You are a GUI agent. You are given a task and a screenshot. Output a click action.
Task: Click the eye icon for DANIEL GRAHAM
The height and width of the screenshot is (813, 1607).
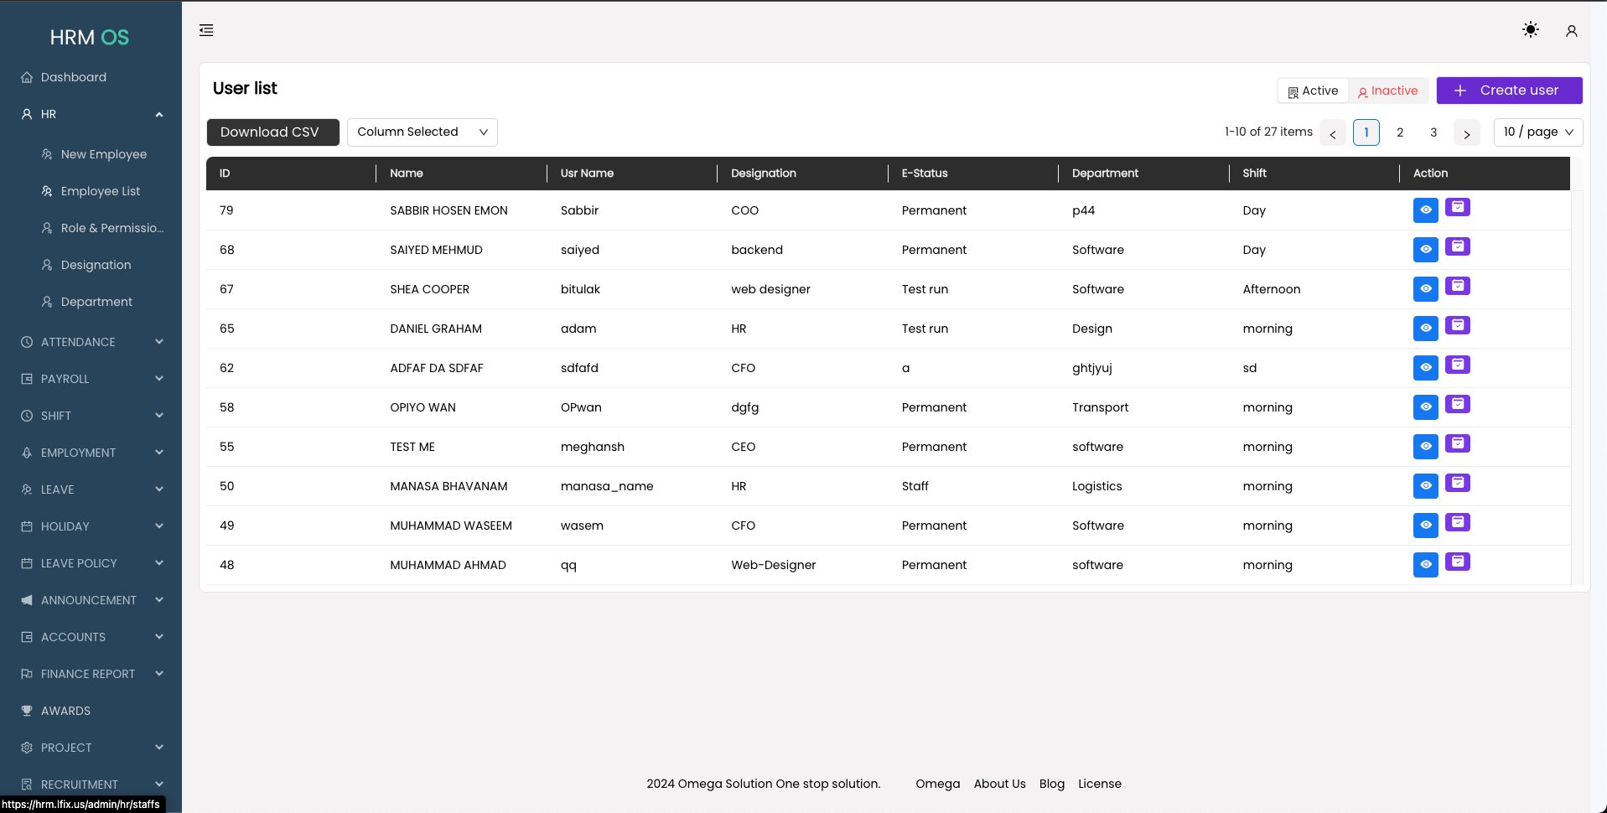pos(1425,328)
